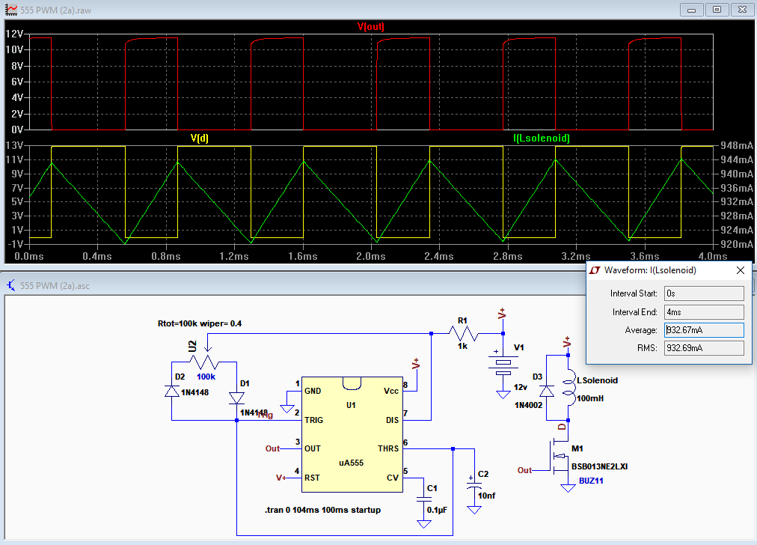The width and height of the screenshot is (757, 545).
Task: Click the Out net label at pin 3
Action: tap(272, 448)
